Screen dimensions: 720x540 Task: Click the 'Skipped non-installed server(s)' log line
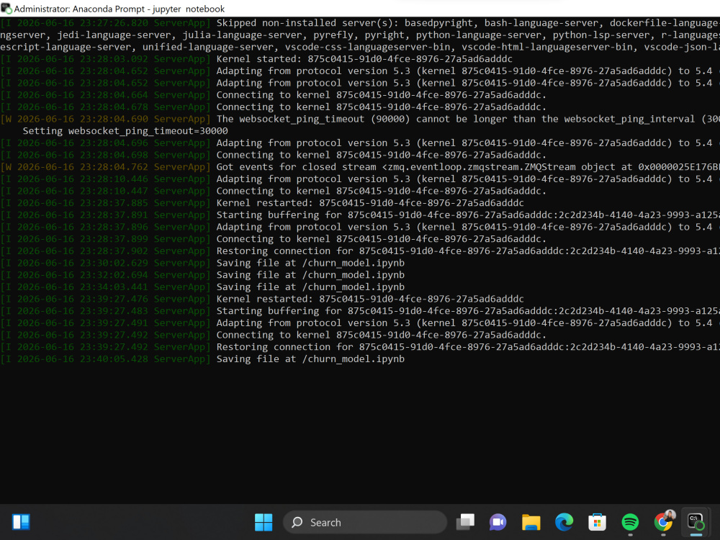(x=360, y=23)
